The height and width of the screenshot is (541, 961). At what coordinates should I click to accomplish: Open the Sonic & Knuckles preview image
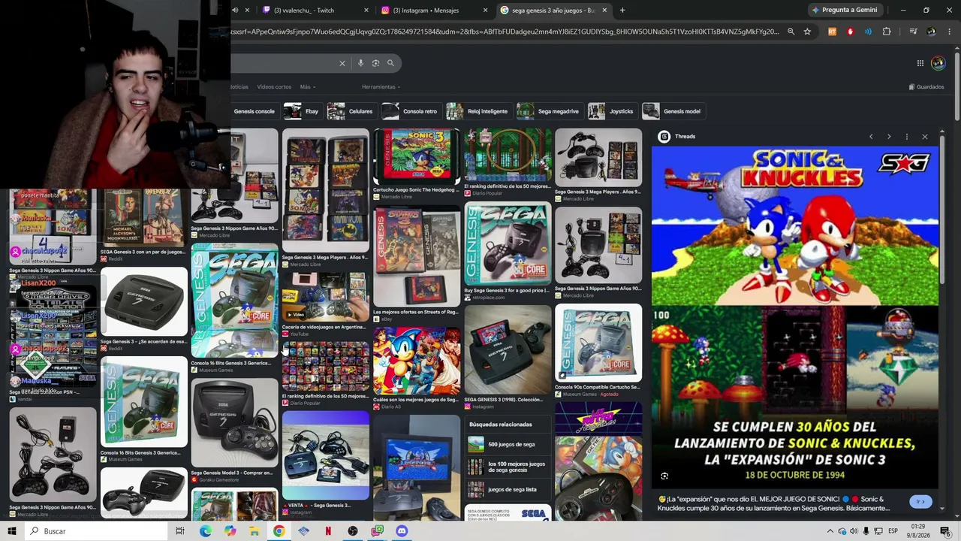(x=795, y=318)
